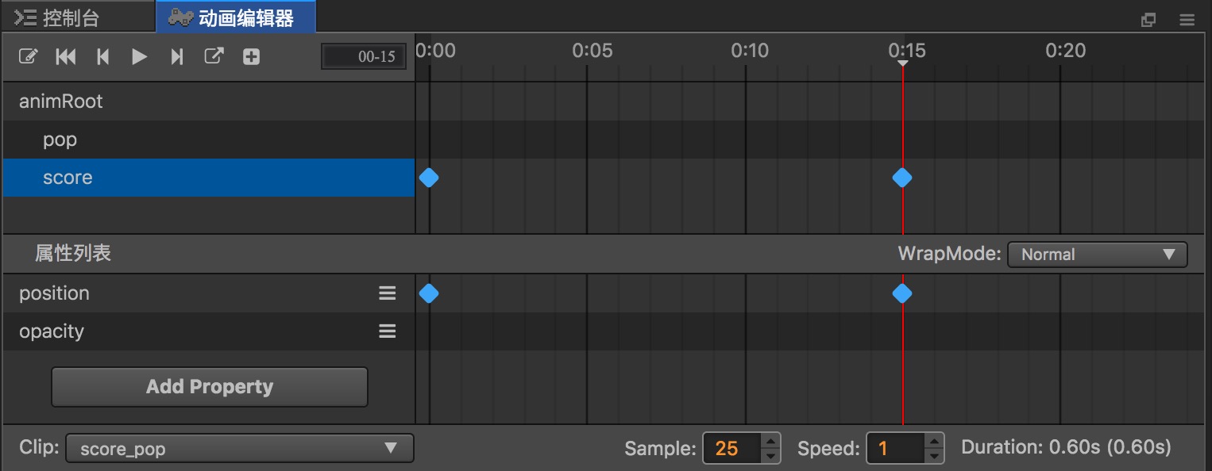
Task: Open opacity property options menu
Action: pyautogui.click(x=387, y=331)
